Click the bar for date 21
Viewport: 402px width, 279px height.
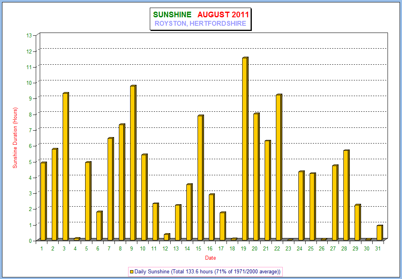268,190
